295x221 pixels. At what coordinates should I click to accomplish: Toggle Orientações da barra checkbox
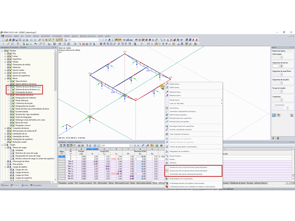coord(11,92)
